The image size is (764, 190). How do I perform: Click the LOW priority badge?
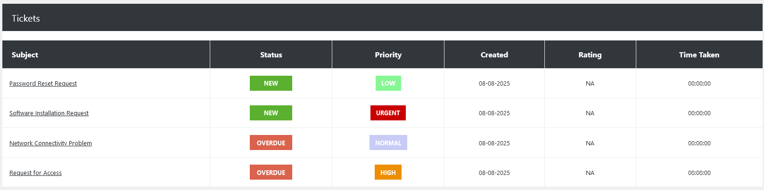point(388,83)
